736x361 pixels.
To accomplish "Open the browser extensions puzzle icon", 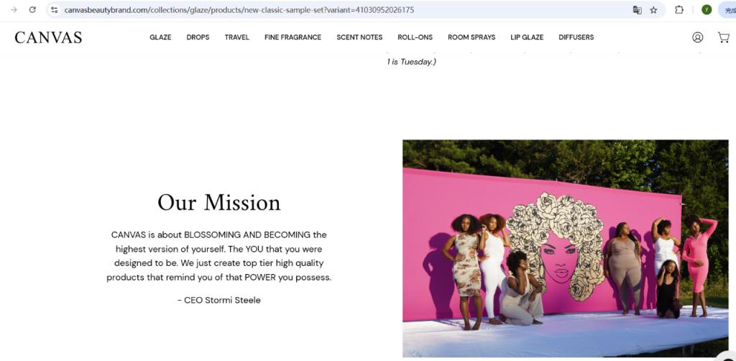I will click(x=678, y=9).
